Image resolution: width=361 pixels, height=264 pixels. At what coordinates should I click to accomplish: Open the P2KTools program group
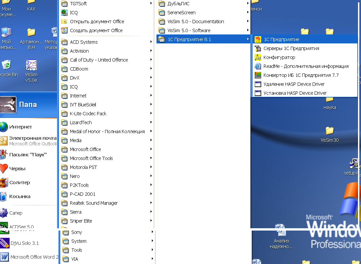[x=106, y=185]
